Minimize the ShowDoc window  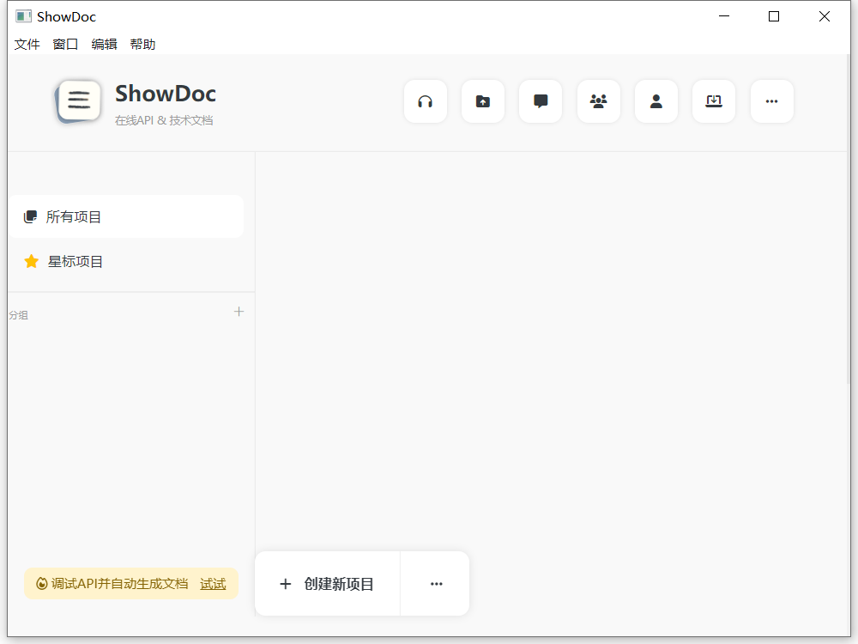724,16
